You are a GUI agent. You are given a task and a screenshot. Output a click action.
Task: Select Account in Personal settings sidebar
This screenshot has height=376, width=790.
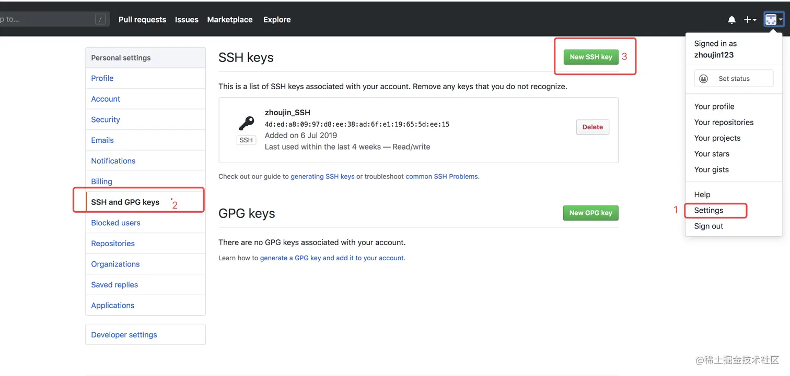[145, 99]
